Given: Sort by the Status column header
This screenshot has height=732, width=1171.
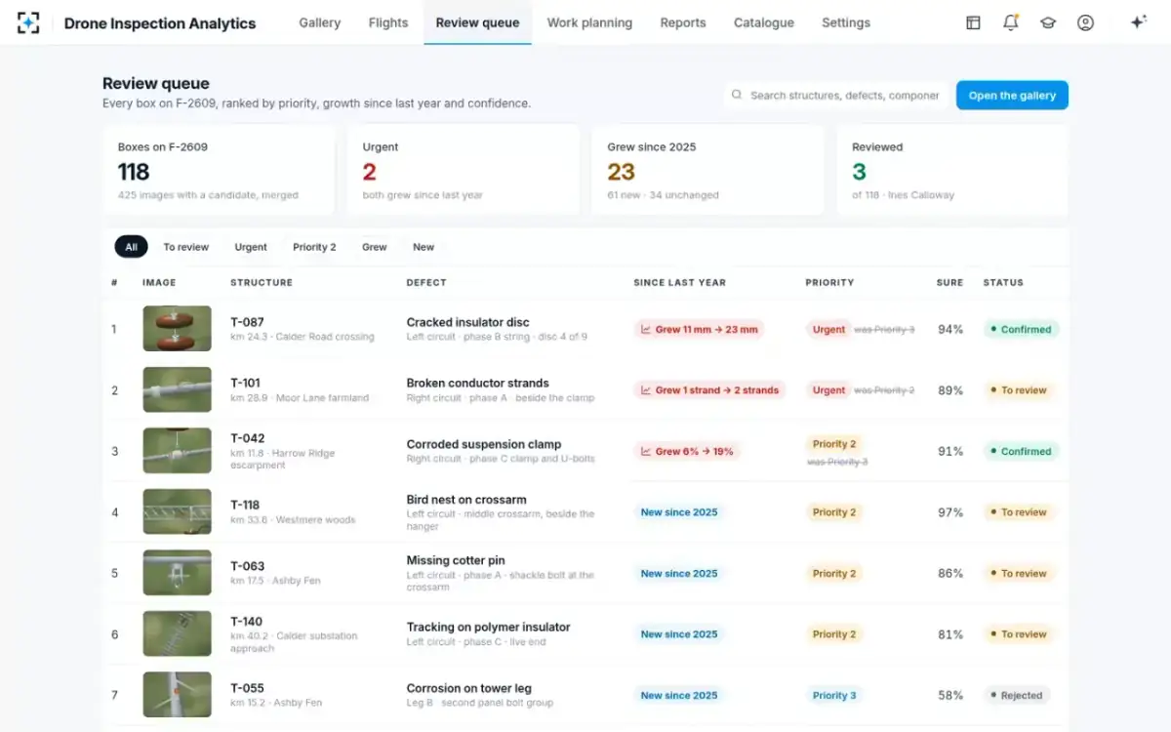Looking at the screenshot, I should point(1003,282).
